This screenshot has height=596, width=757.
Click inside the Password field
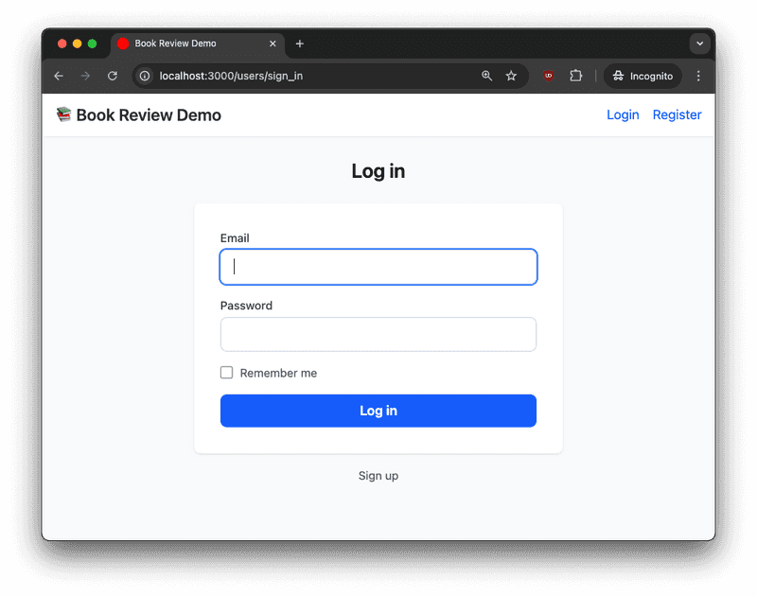378,334
